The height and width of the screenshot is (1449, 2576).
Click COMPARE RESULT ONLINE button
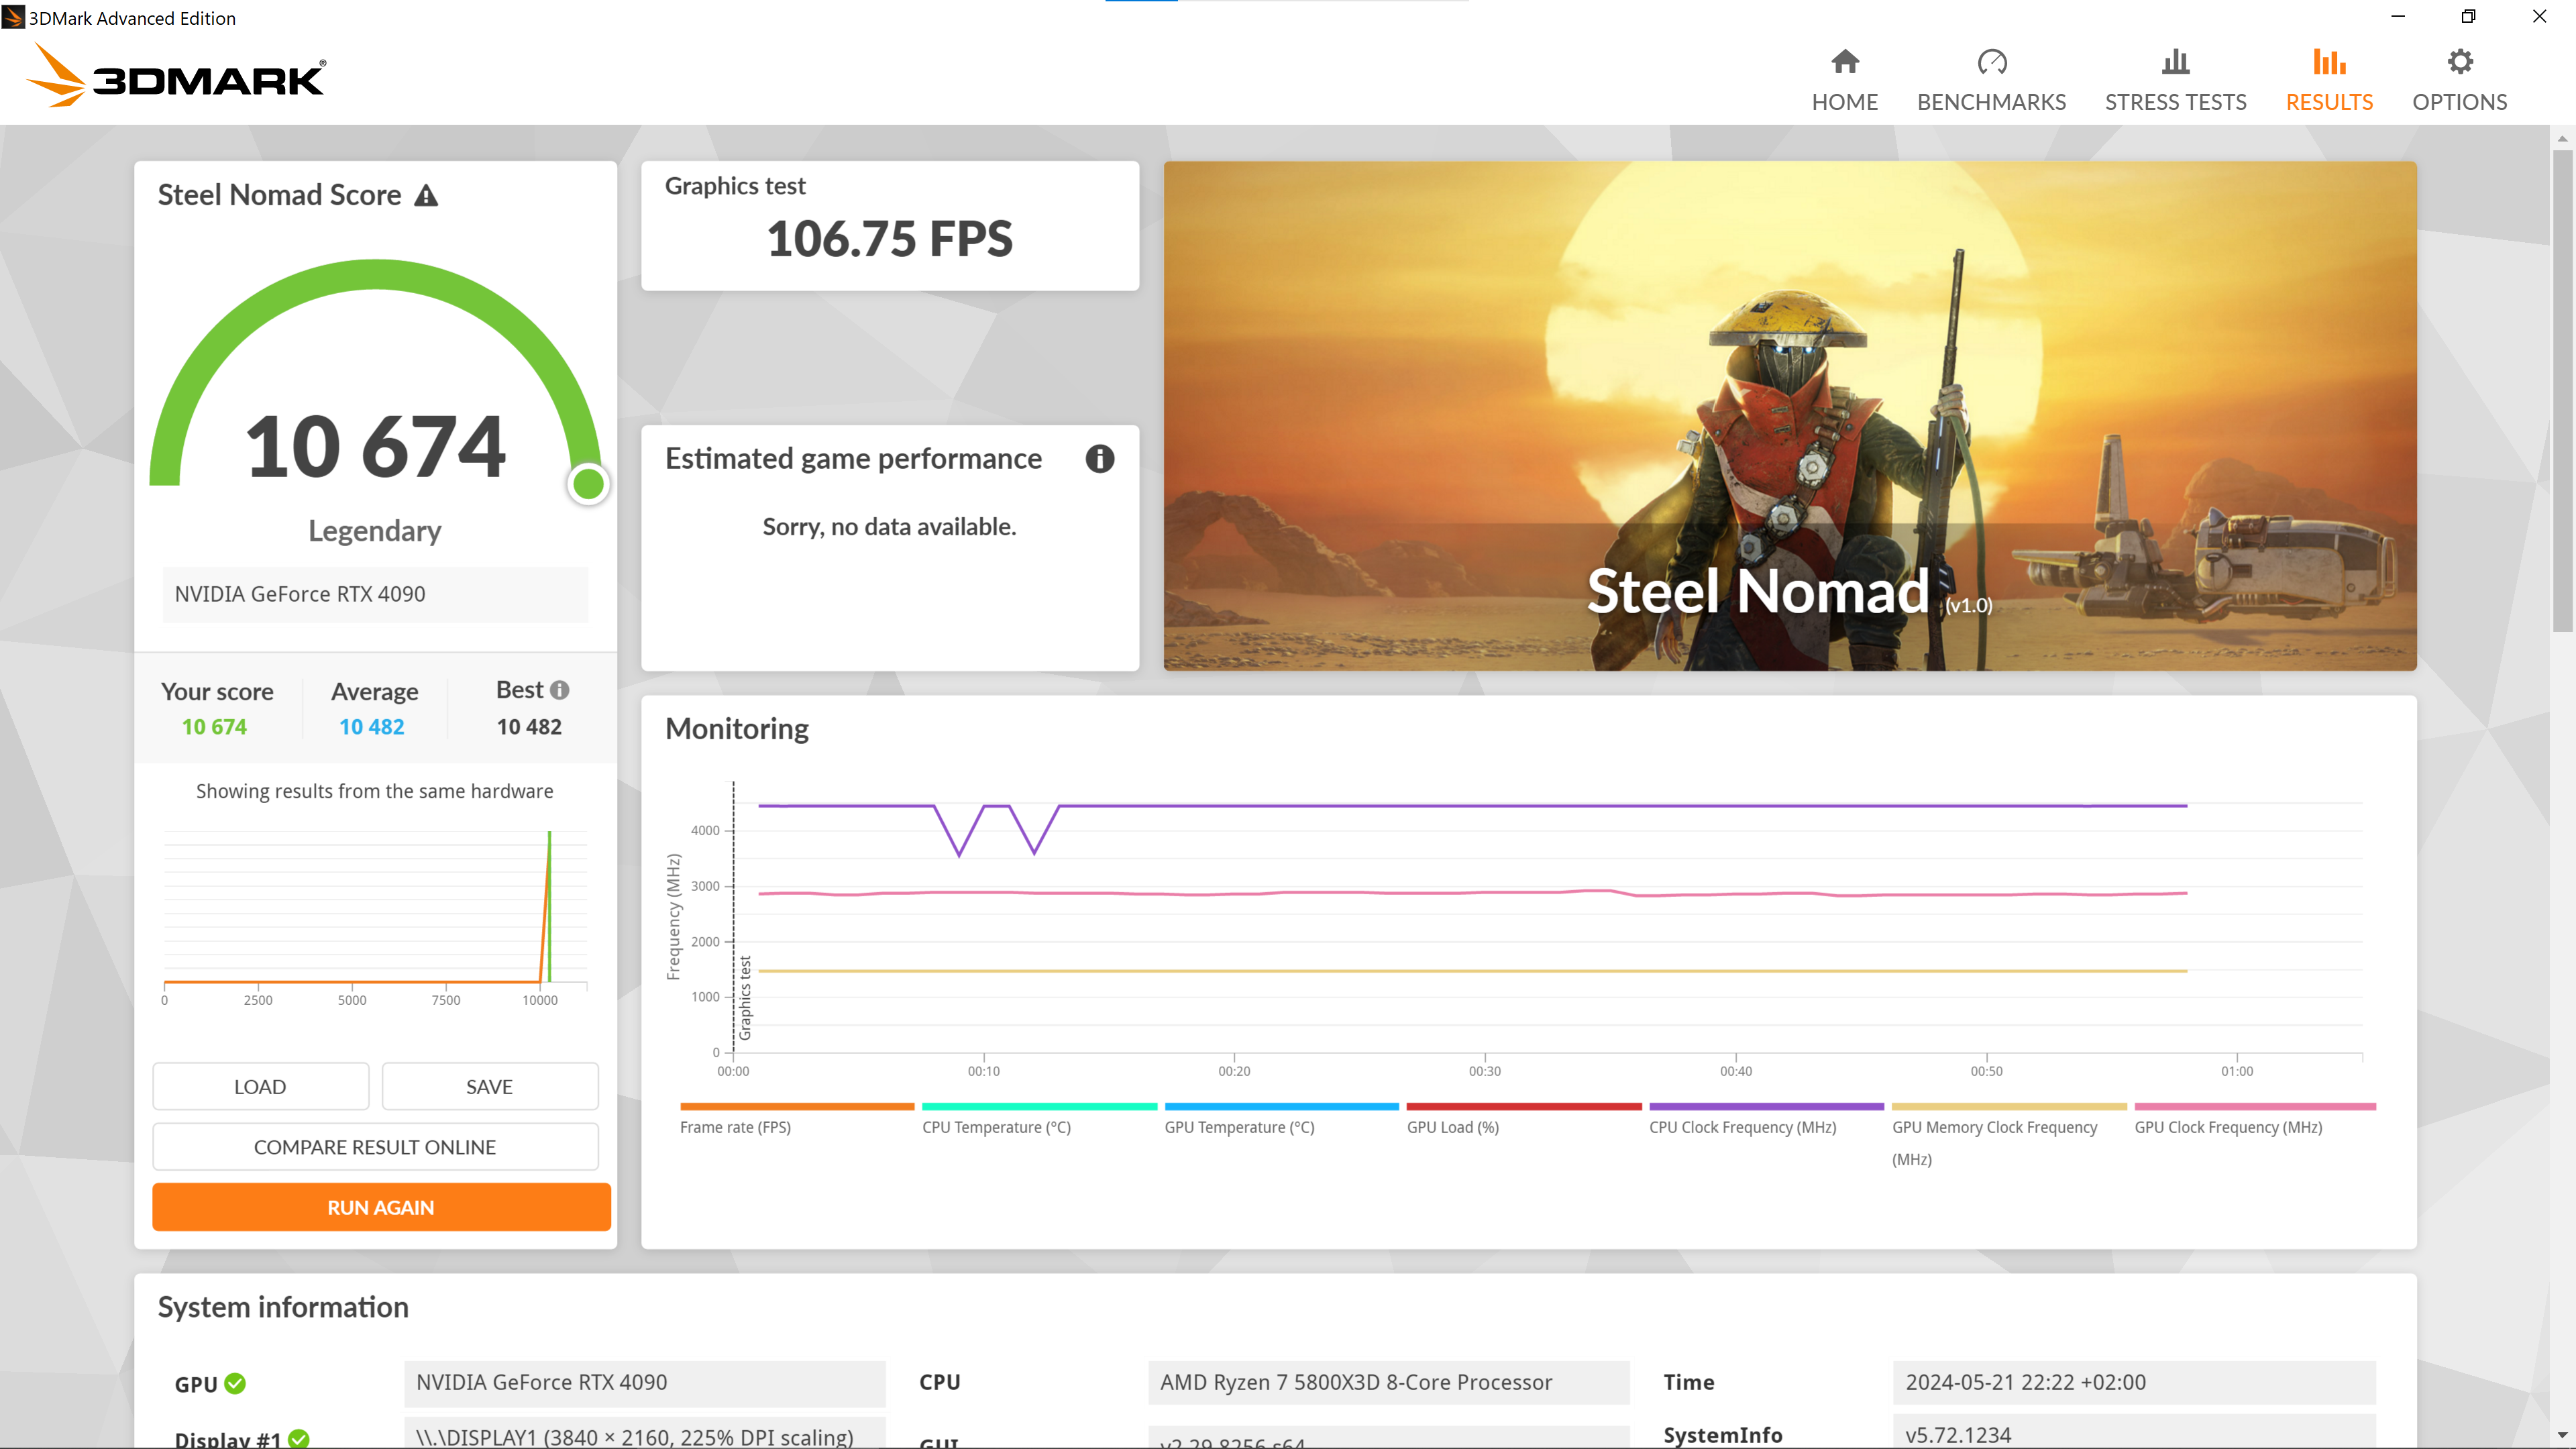[x=375, y=1147]
